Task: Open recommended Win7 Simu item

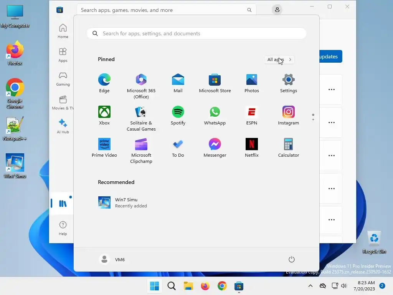Action: tap(122, 202)
